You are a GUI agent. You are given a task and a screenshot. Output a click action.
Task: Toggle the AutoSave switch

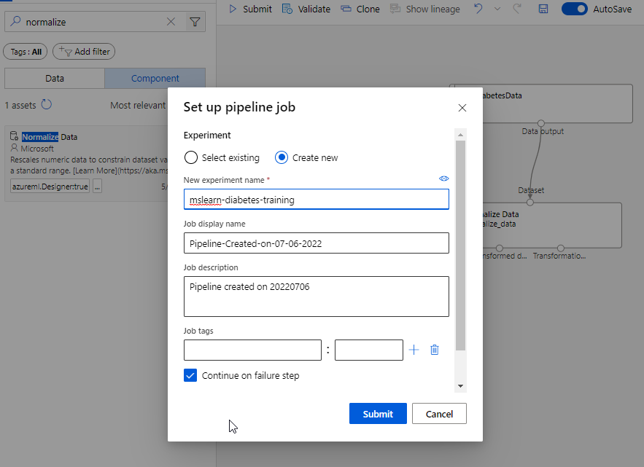coord(575,9)
